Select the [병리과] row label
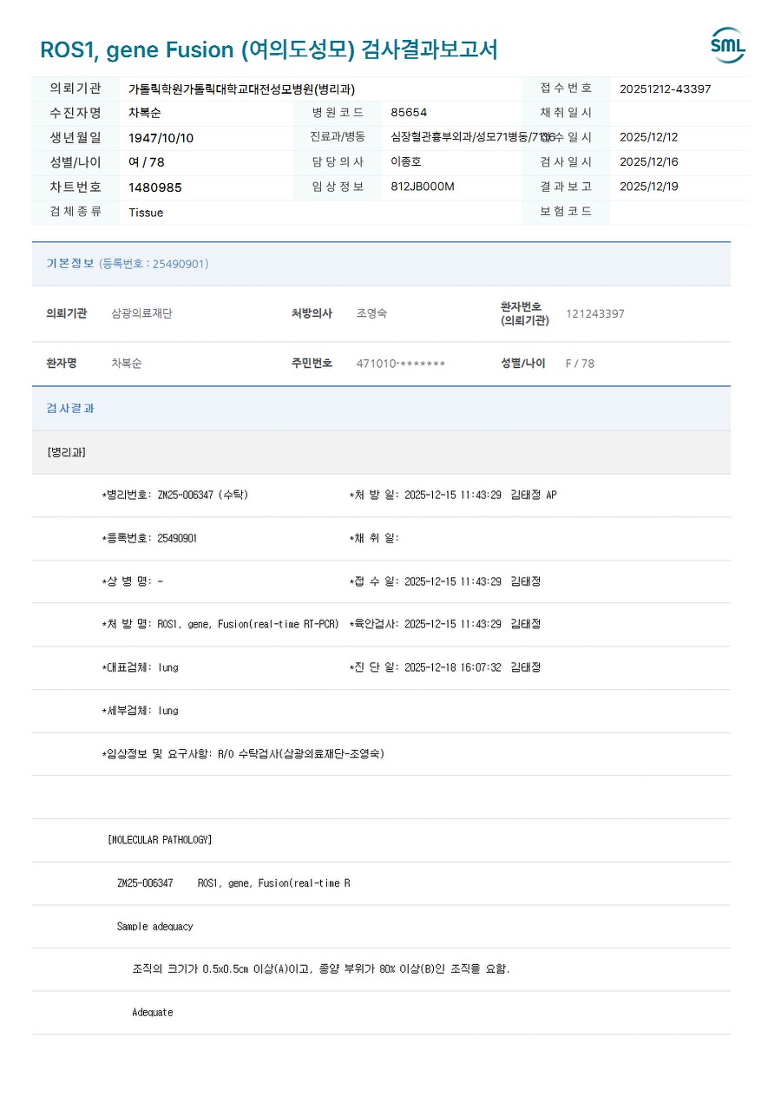The image size is (781, 1103). click(66, 452)
